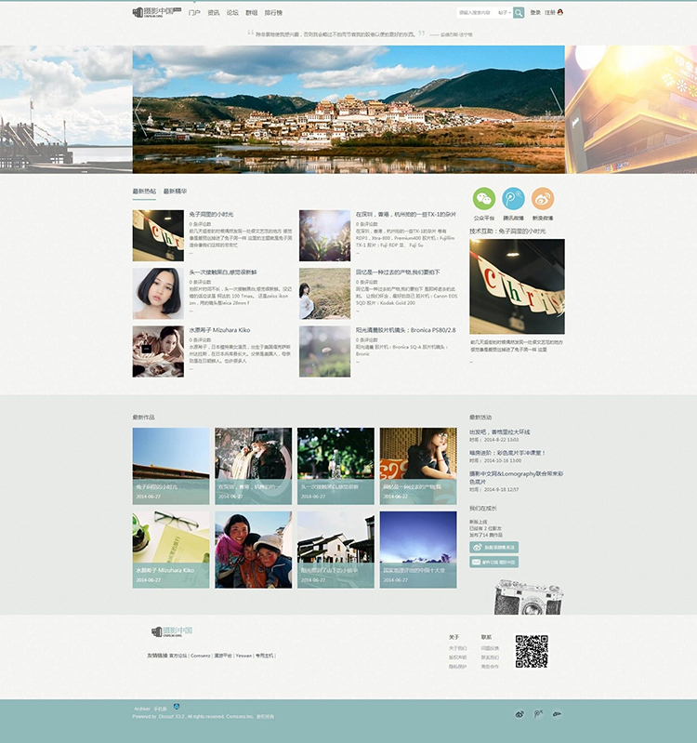Screen dimensions: 697x743
Task: Open the glasses and book gallery tile
Action: tap(171, 550)
